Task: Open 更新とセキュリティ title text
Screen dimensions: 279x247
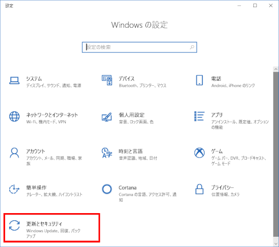Action: (44, 224)
